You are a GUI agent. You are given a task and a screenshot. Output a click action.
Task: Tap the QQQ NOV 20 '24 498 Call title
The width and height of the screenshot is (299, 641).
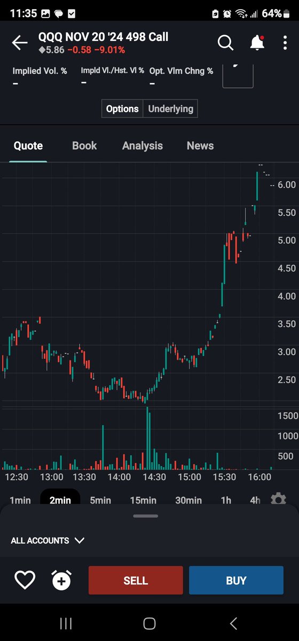(103, 37)
